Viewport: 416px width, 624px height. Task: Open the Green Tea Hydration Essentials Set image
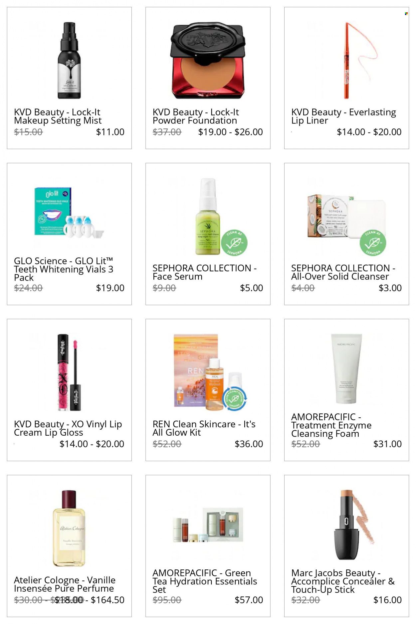(208, 525)
